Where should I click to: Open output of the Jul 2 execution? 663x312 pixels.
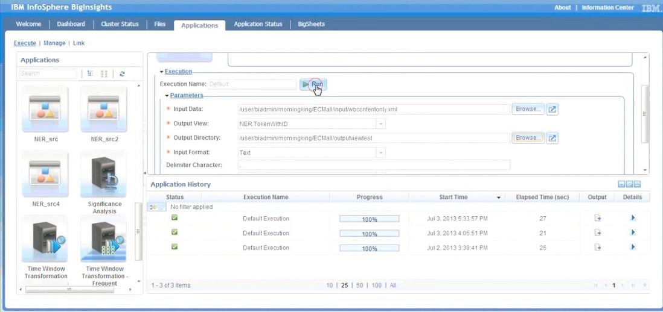pyautogui.click(x=597, y=247)
